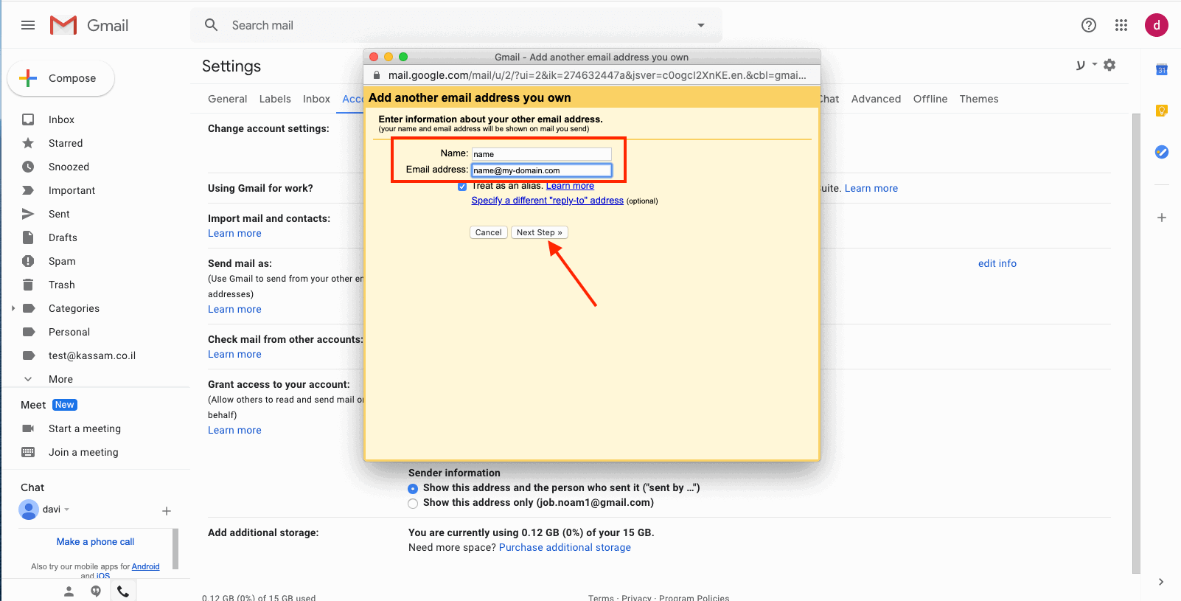The height and width of the screenshot is (601, 1181).
Task: Open the Personal label
Action: point(69,332)
